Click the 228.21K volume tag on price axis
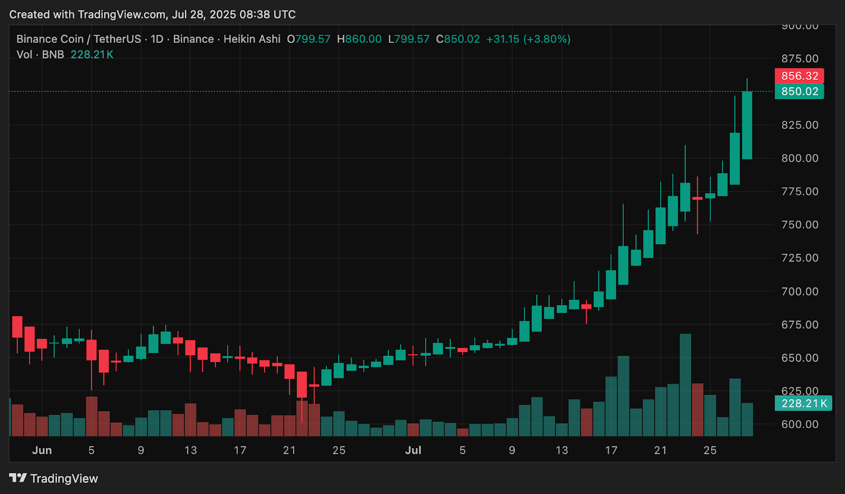Screen dimensions: 845x494 [803, 403]
